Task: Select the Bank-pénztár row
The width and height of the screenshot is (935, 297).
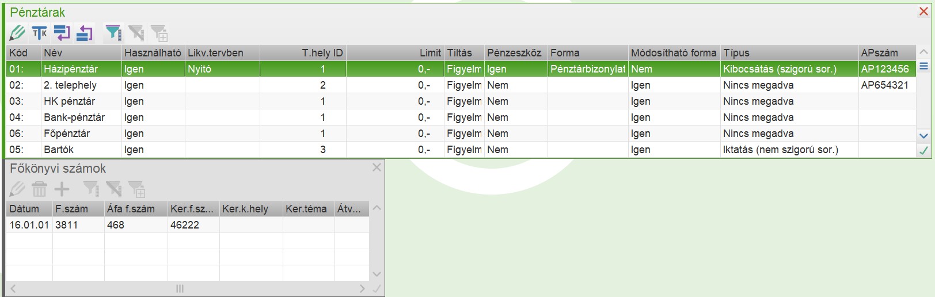Action: pyautogui.click(x=74, y=117)
